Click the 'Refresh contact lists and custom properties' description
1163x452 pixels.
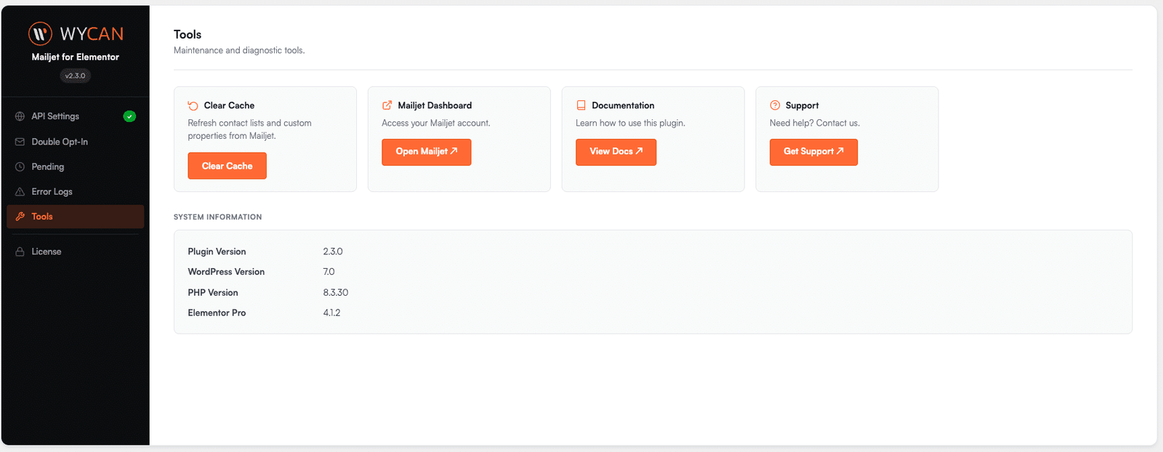249,129
